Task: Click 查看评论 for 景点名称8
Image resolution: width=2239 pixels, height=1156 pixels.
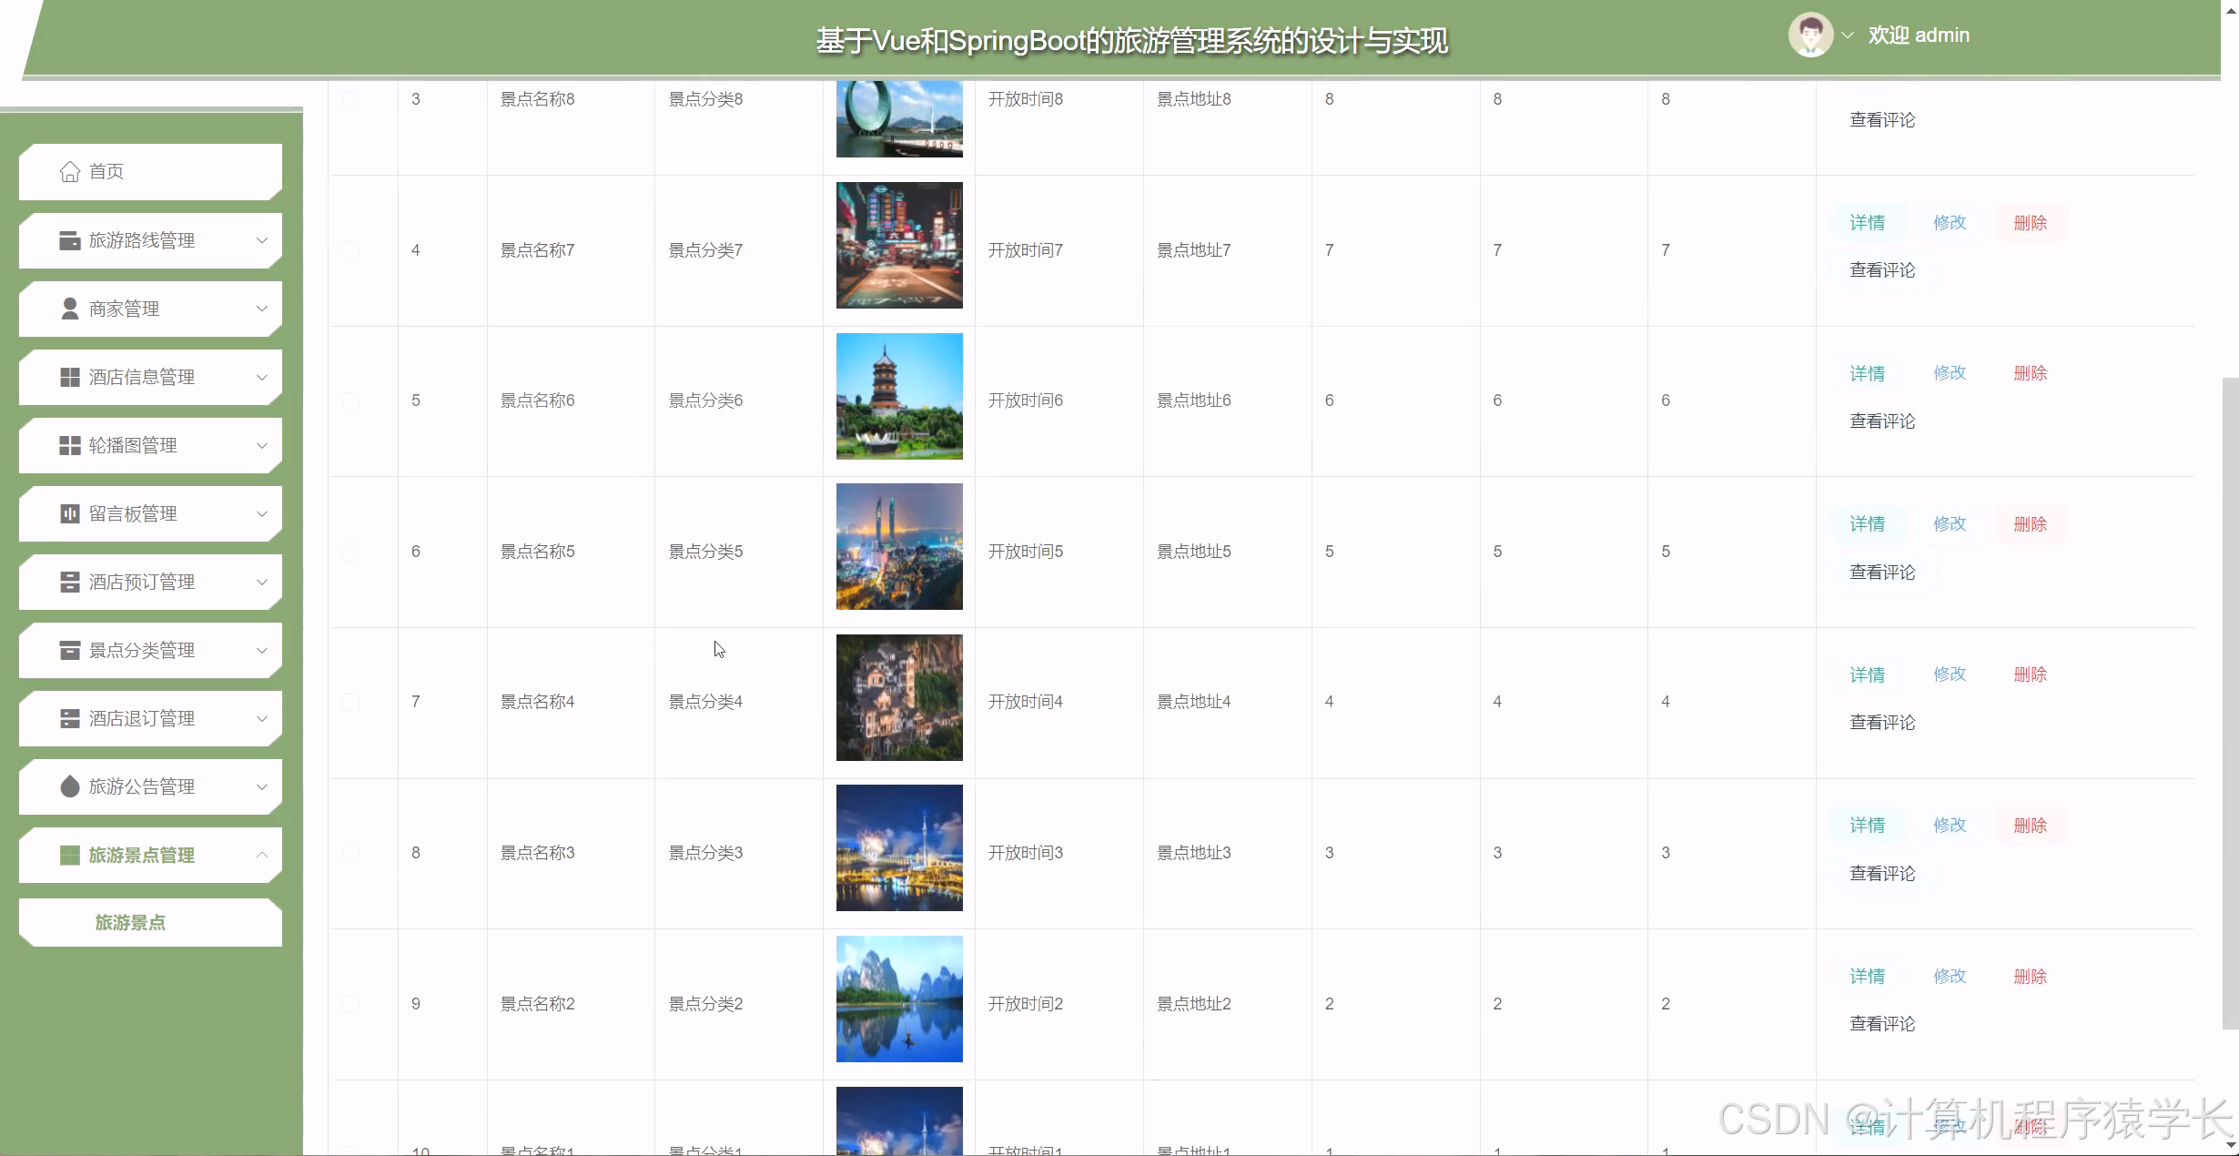Action: (x=1882, y=120)
